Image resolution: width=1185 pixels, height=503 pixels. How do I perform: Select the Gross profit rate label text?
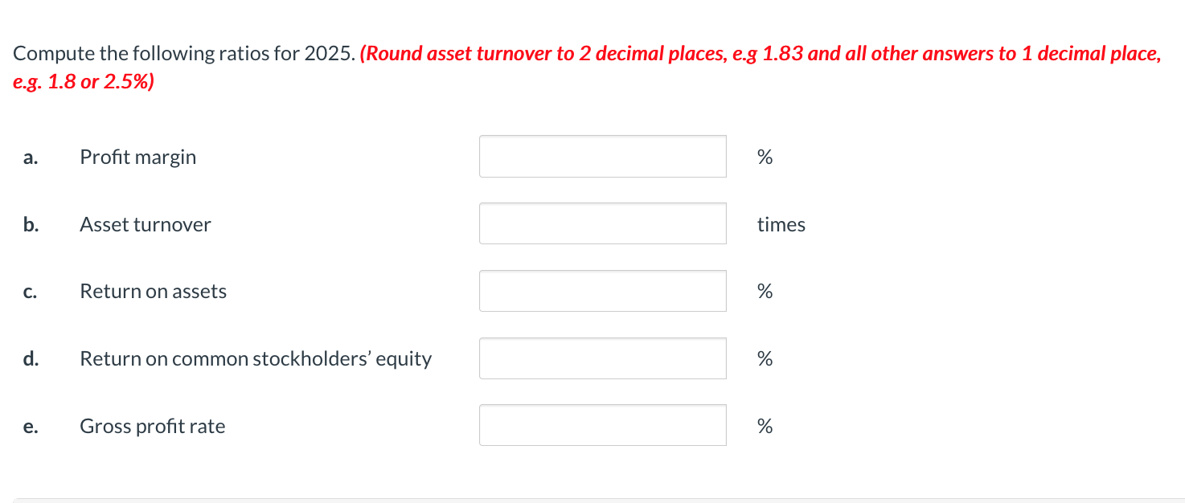point(151,426)
